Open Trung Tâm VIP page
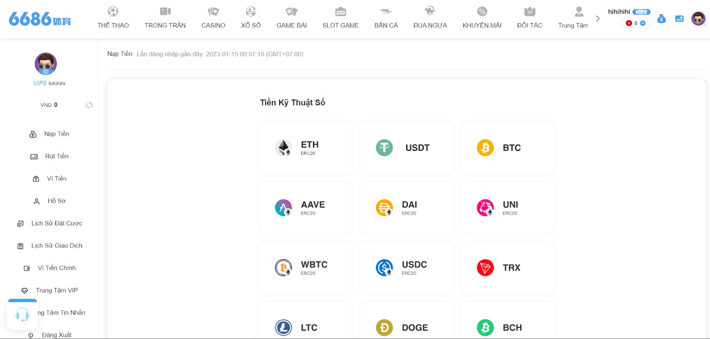This screenshot has height=339, width=710. (x=49, y=290)
